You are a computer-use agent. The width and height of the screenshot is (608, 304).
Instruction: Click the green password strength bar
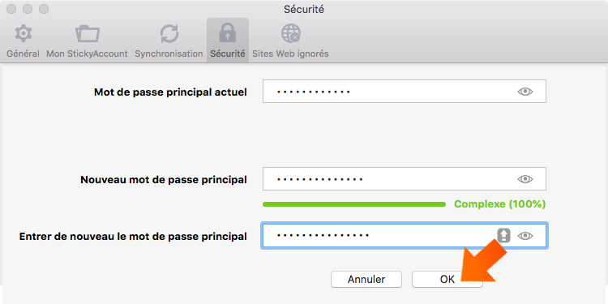354,204
